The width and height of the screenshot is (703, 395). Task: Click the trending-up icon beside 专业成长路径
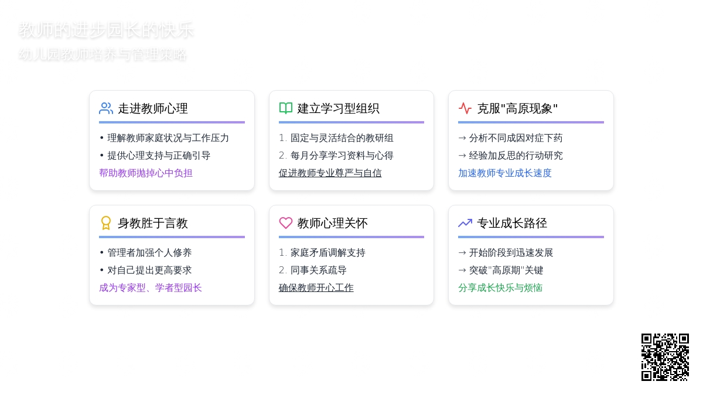[x=465, y=223]
